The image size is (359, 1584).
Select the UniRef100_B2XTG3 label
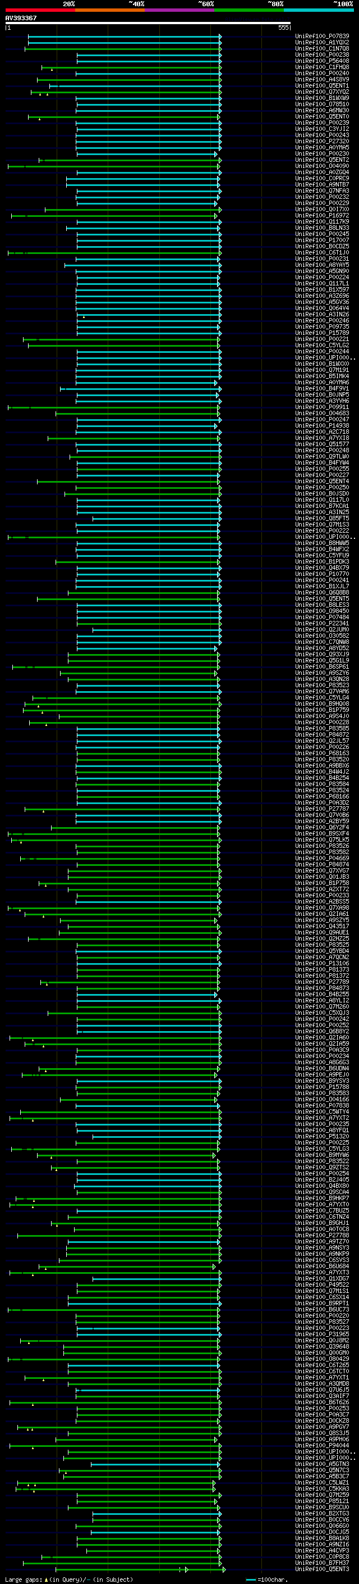tap(322, 1513)
